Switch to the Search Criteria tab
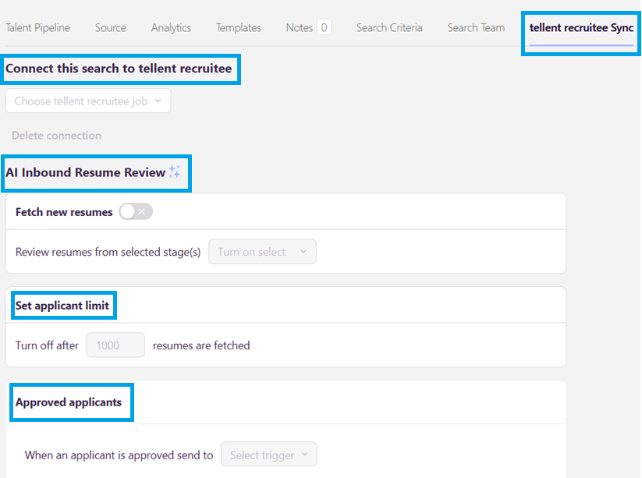642x478 pixels. pyautogui.click(x=389, y=28)
